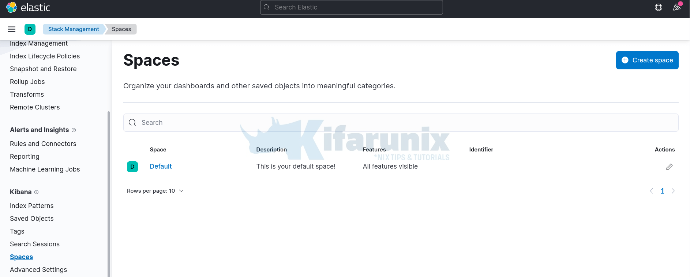The height and width of the screenshot is (277, 690).
Task: Click the Kibana section title
Action: click(21, 192)
